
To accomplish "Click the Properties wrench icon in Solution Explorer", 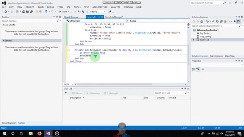I will (234, 21).
